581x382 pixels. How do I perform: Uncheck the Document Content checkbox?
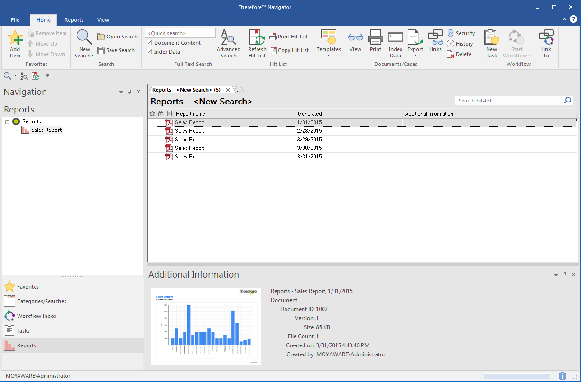tap(149, 43)
